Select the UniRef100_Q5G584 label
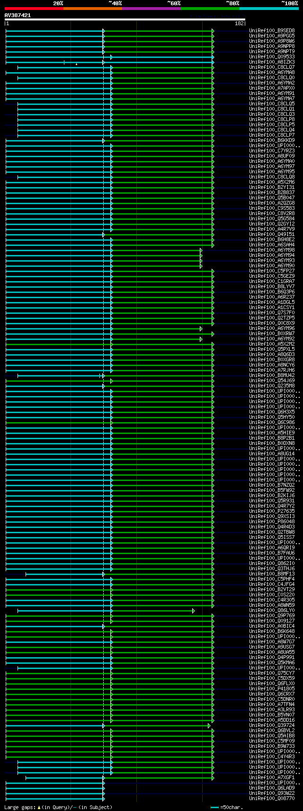This screenshot has height=811, width=303. 272,219
